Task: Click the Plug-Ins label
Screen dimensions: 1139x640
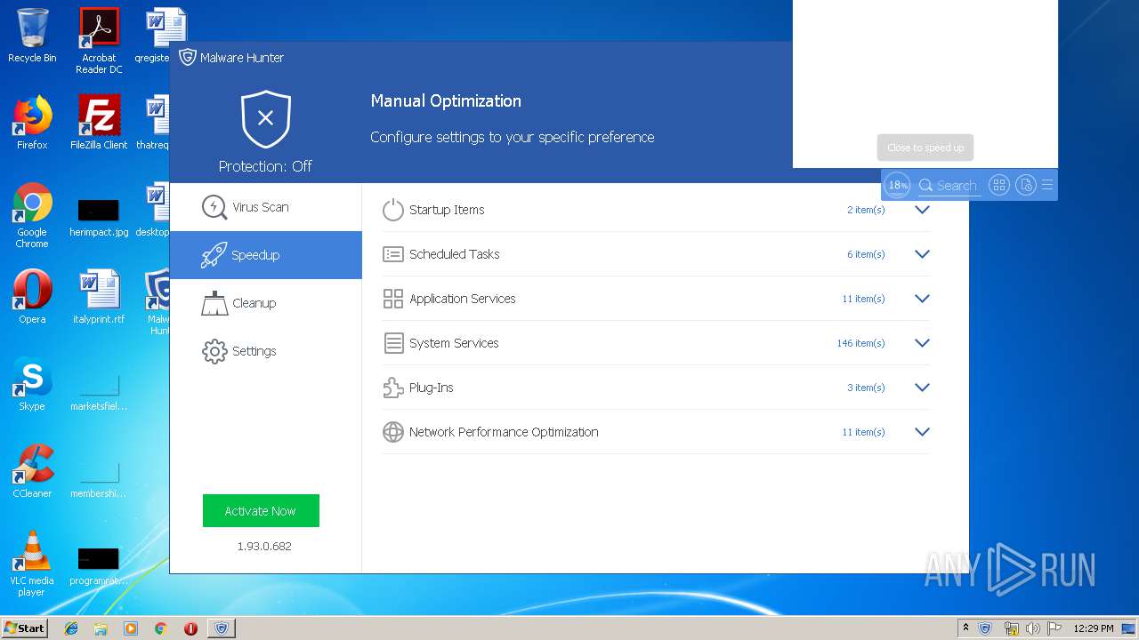Action: [432, 388]
